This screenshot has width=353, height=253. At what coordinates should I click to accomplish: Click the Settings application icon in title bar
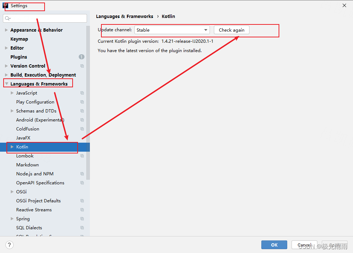click(5, 5)
